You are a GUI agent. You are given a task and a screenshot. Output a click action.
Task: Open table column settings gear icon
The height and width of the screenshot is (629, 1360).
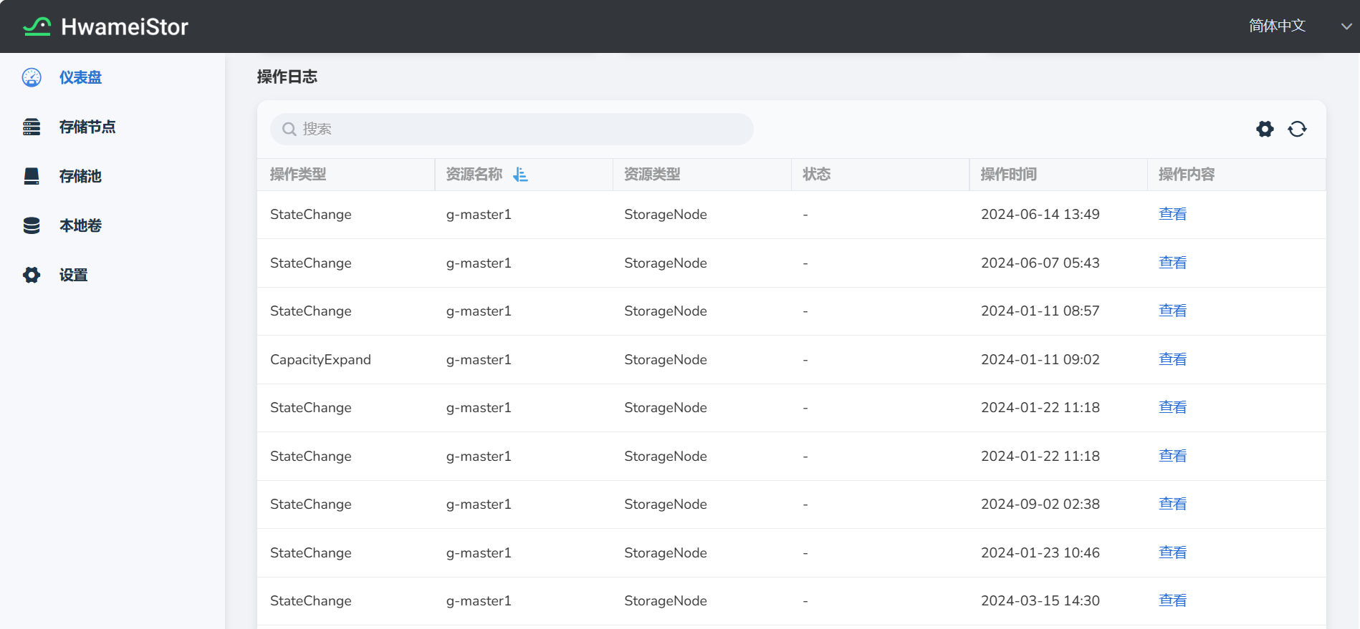[1265, 129]
